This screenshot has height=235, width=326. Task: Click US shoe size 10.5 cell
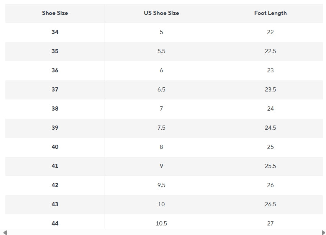[161, 224]
